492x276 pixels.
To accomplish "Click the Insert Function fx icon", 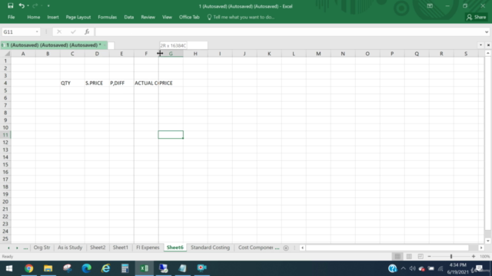I will click(x=87, y=32).
